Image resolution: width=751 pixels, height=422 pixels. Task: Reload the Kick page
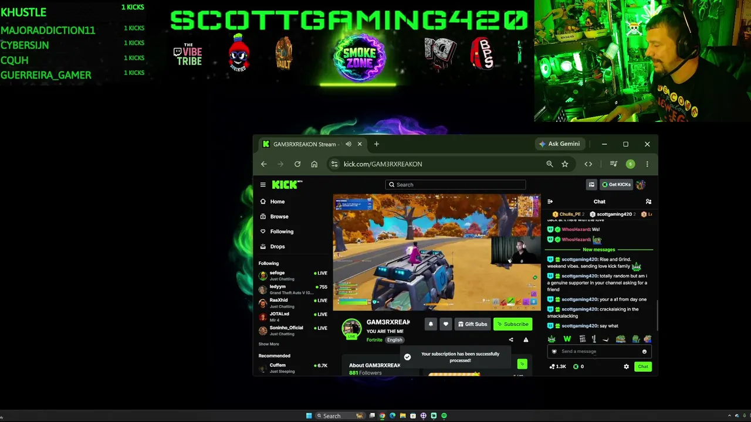coord(297,164)
